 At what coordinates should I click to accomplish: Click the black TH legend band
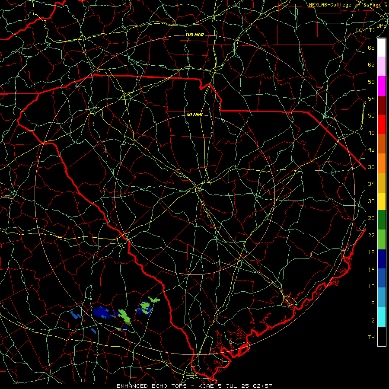click(382, 336)
